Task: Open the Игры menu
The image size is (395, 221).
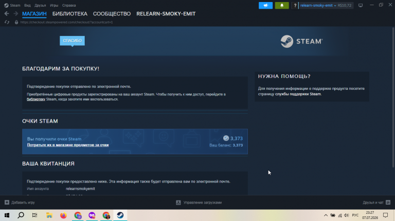Action: tap(54, 5)
